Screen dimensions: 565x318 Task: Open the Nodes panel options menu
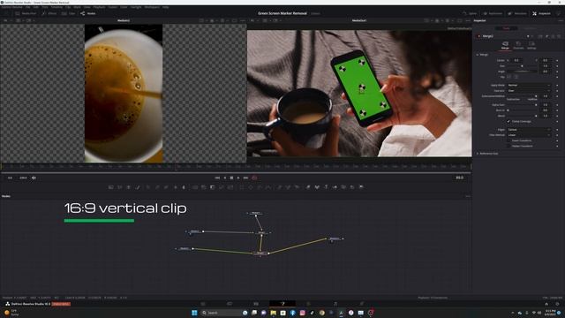pyautogui.click(x=468, y=196)
